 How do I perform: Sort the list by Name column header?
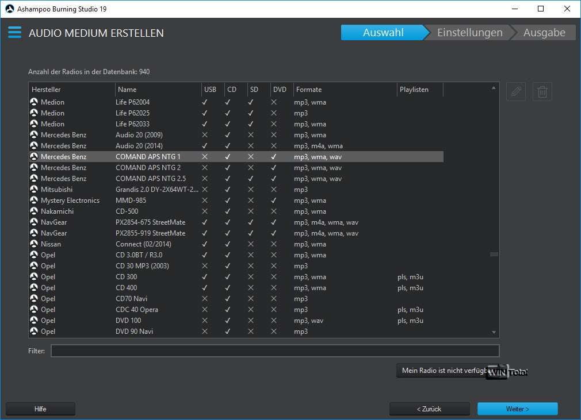coord(158,90)
